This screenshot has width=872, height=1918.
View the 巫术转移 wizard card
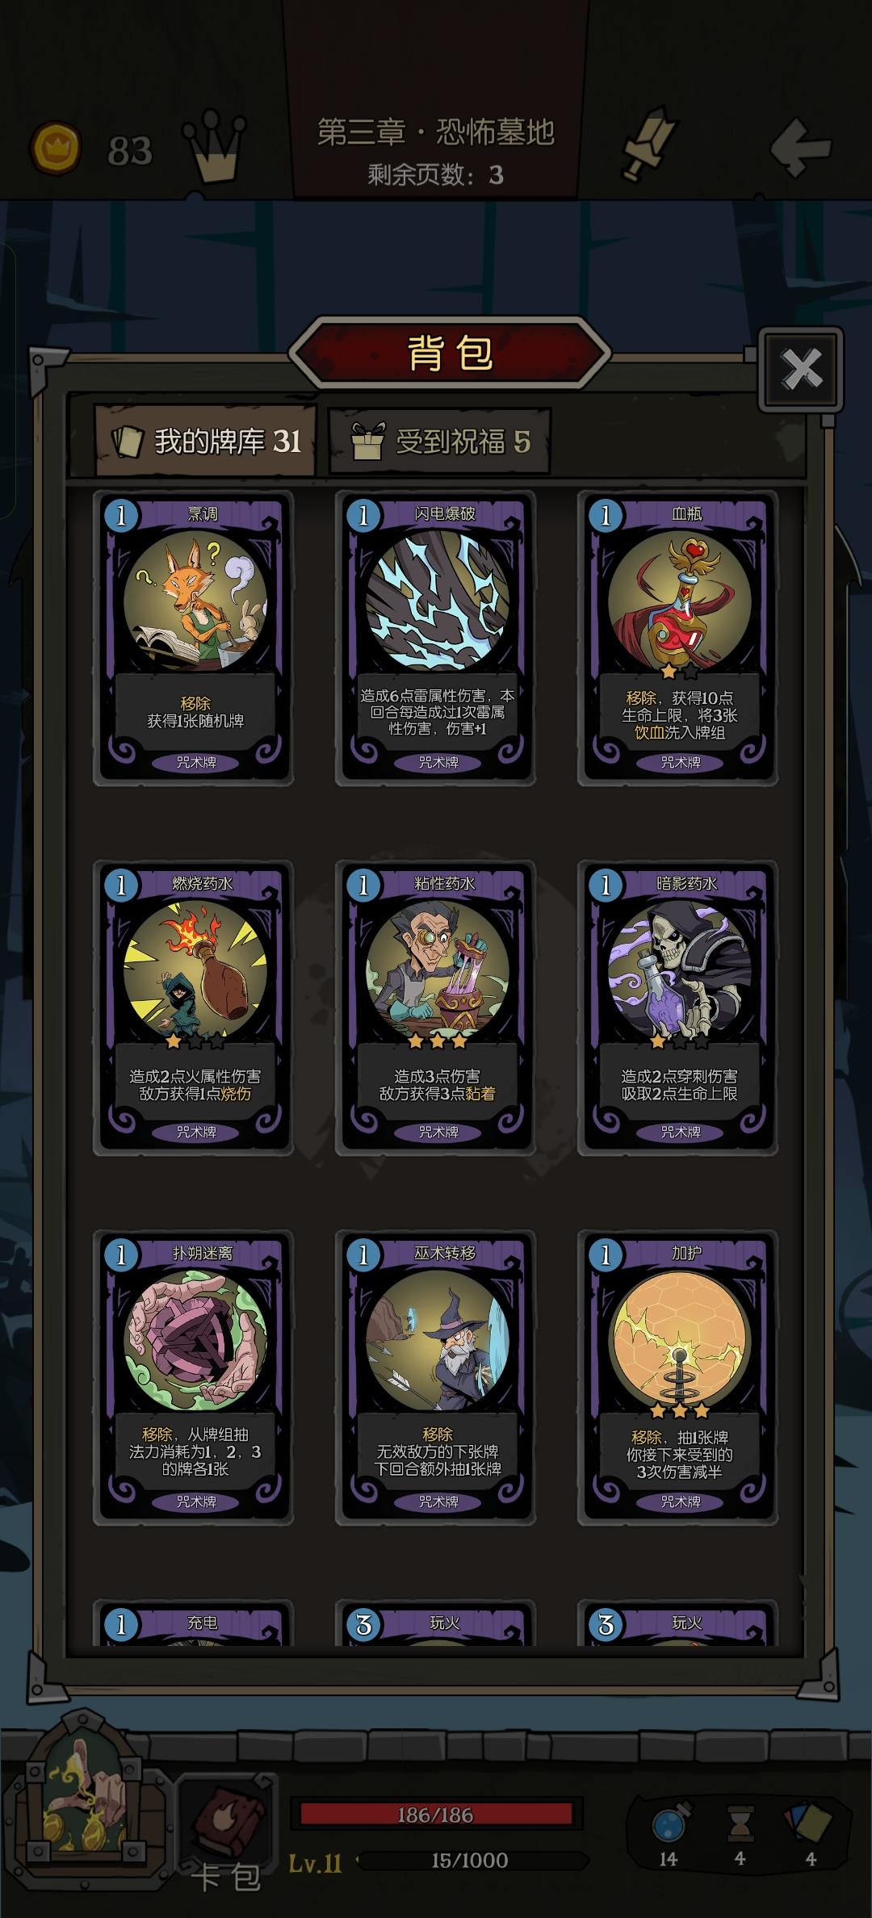[x=436, y=1377]
